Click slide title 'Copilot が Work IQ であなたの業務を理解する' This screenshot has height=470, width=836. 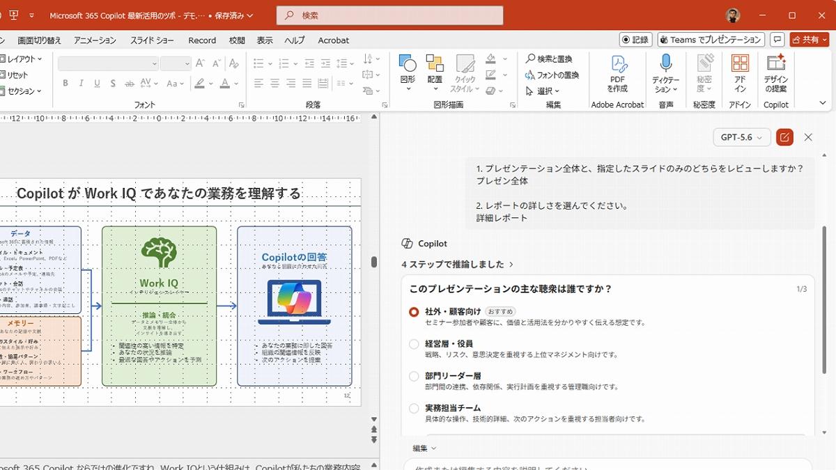pyautogui.click(x=159, y=194)
